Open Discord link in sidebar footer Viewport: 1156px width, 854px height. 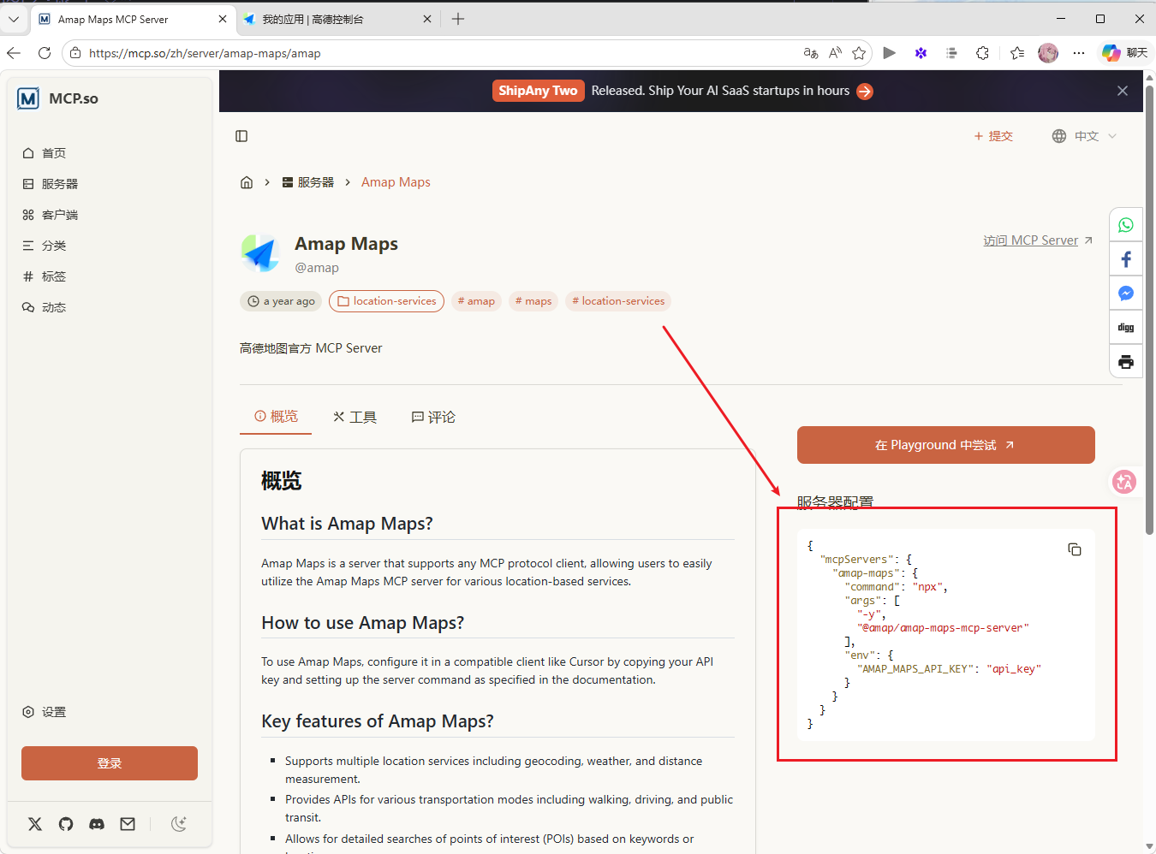[x=97, y=824]
